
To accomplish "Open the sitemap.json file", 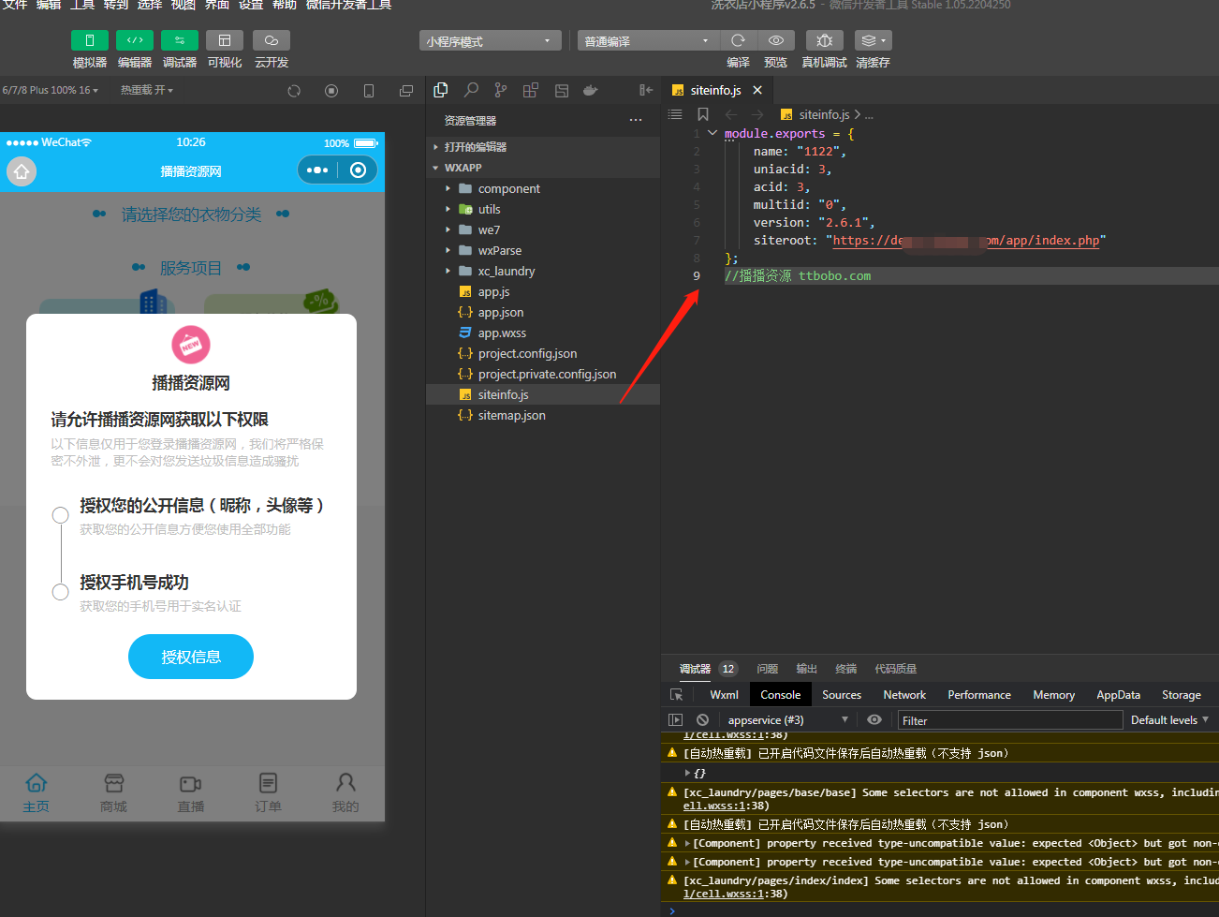I will pyautogui.click(x=543, y=415).
